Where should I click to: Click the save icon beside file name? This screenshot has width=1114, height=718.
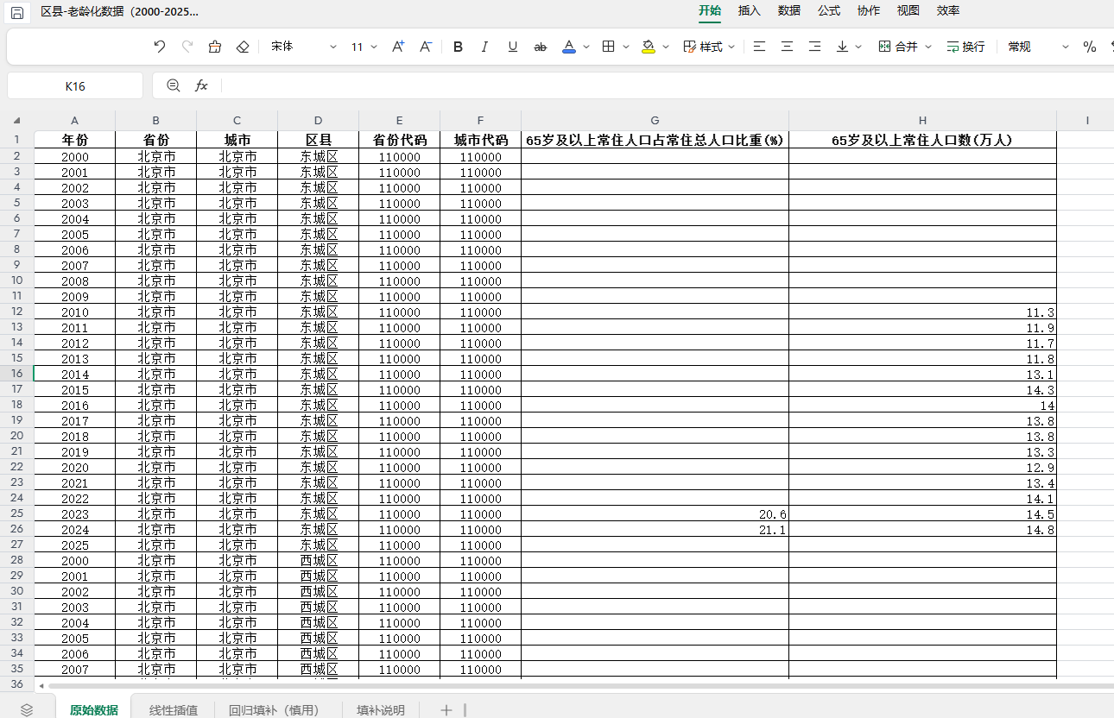(x=16, y=12)
